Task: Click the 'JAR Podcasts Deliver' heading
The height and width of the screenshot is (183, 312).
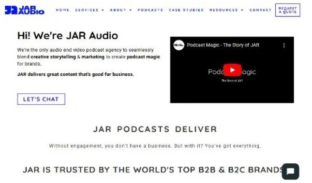Action: pyautogui.click(x=155, y=129)
